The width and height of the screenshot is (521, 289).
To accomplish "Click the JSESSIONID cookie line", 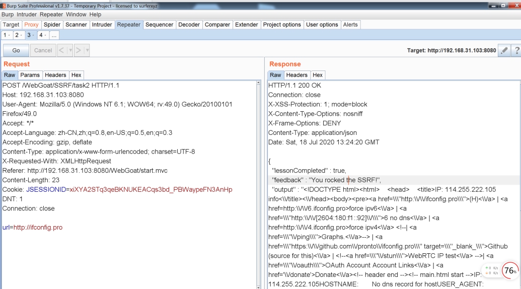I will (x=117, y=190).
